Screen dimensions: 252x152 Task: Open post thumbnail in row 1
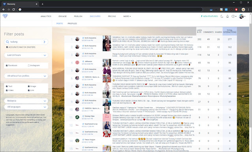[107, 39]
